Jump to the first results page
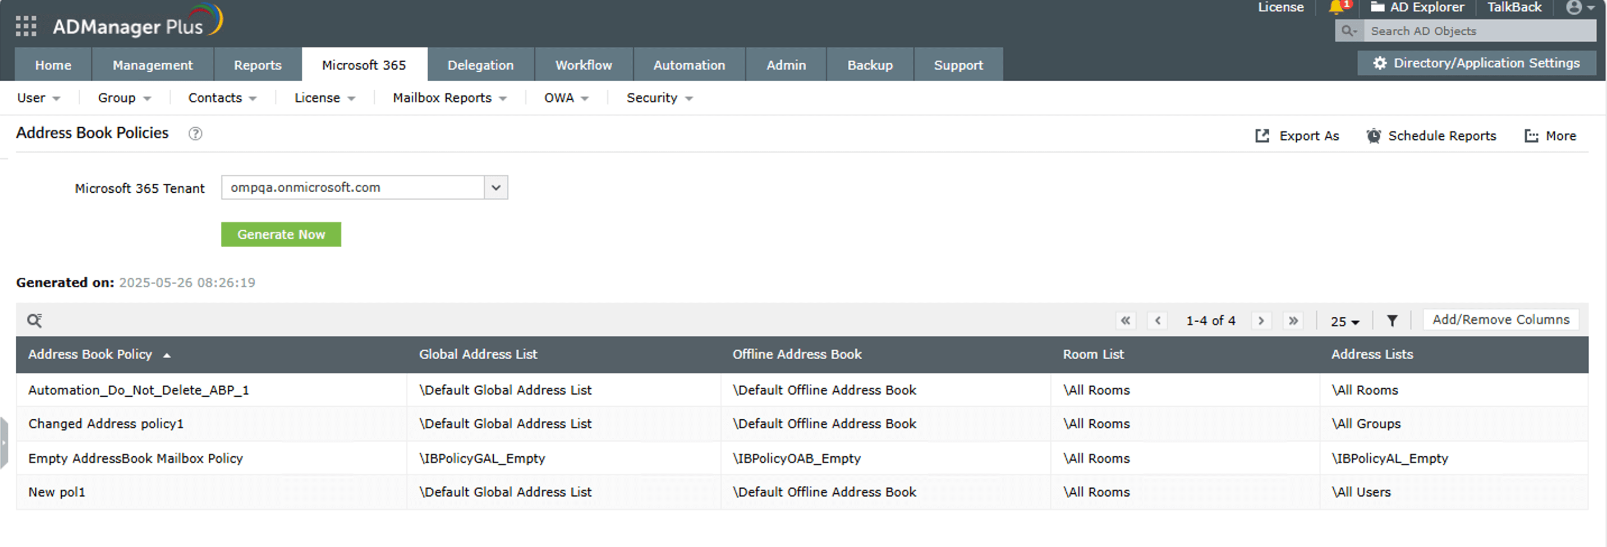 tap(1126, 321)
